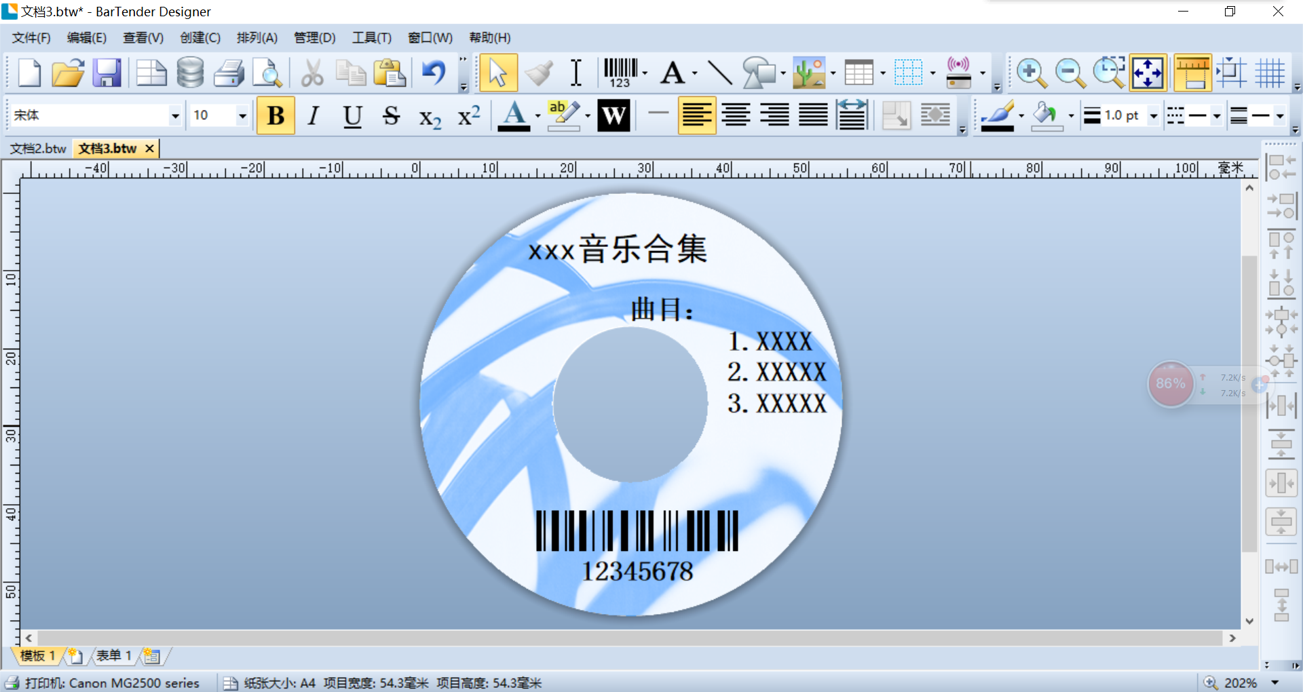The height and width of the screenshot is (692, 1303).
Task: Open the font name dropdown
Action: pos(175,115)
